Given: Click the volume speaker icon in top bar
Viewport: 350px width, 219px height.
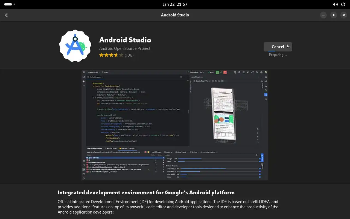Looking at the screenshot, I should tap(335, 4).
